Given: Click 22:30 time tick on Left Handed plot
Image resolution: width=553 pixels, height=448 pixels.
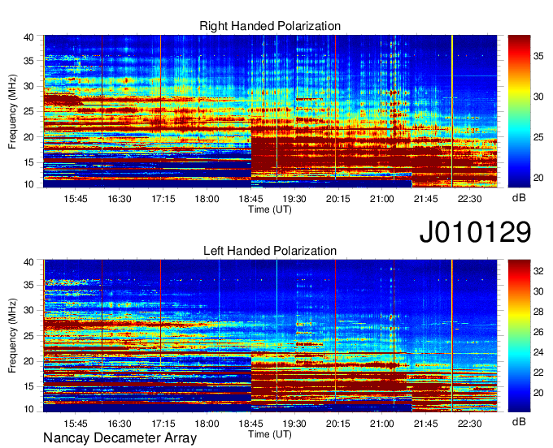Looking at the screenshot, I should point(470,424).
